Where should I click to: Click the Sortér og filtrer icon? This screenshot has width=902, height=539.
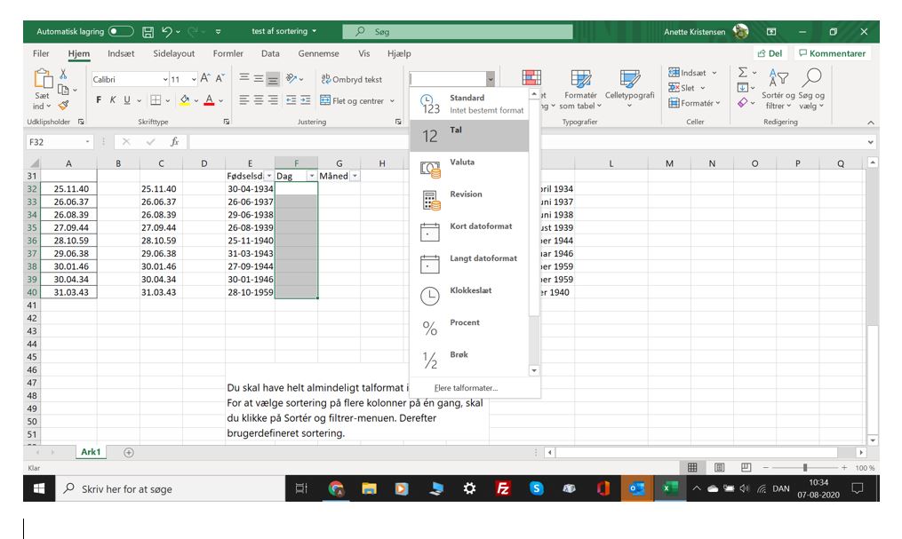pos(778,77)
